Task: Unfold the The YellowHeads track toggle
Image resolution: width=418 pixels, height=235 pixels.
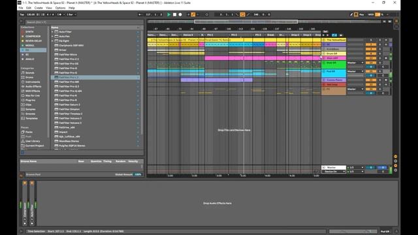Action: tap(324, 40)
